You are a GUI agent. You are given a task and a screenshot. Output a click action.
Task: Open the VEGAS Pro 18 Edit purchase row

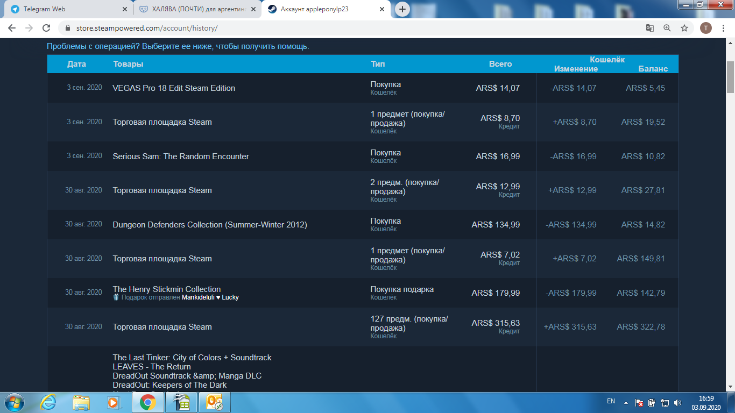pos(363,88)
